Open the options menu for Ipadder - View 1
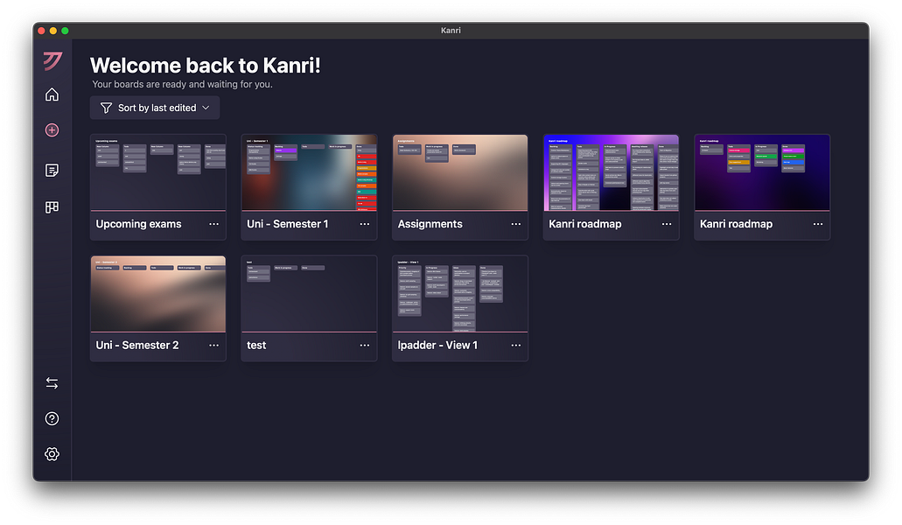Image resolution: width=902 pixels, height=525 pixels. pyautogui.click(x=516, y=346)
